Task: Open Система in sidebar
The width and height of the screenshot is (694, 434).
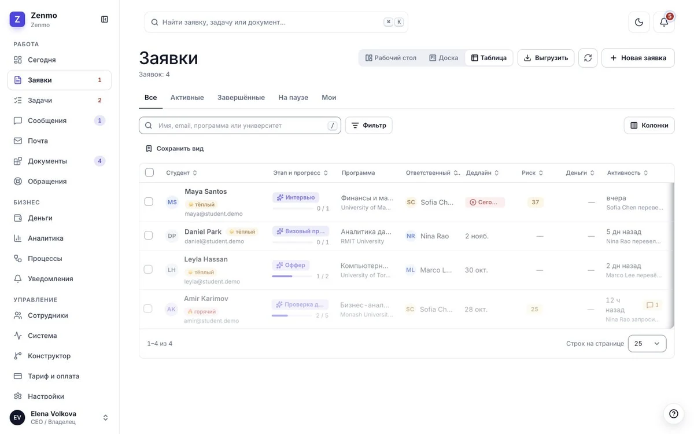Action: (x=60, y=336)
